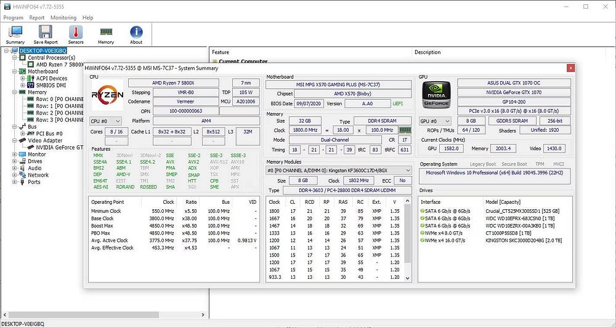The height and width of the screenshot is (328, 616).
Task: Open the Help menu
Action: 87,18
